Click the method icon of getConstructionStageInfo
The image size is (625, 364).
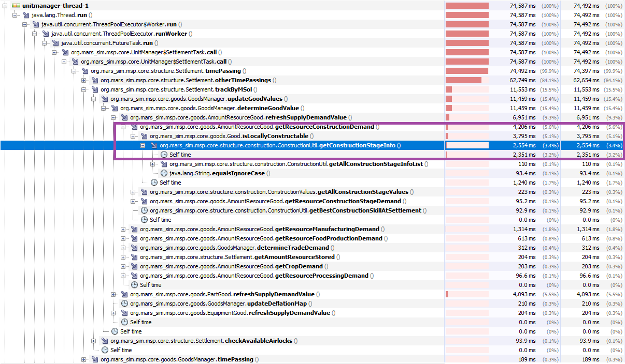154,145
